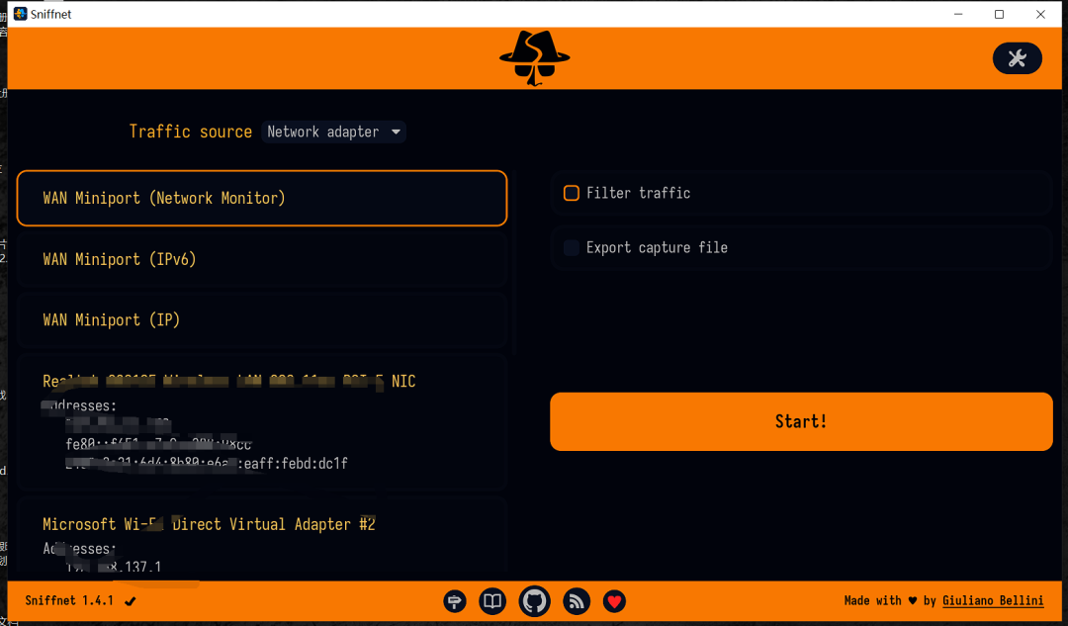Click the red heart sponsor icon

point(614,601)
